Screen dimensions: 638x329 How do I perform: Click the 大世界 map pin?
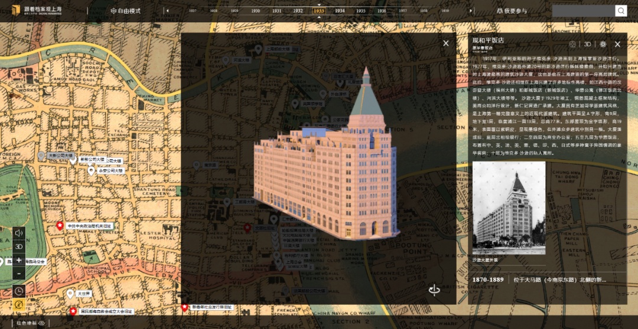70,293
